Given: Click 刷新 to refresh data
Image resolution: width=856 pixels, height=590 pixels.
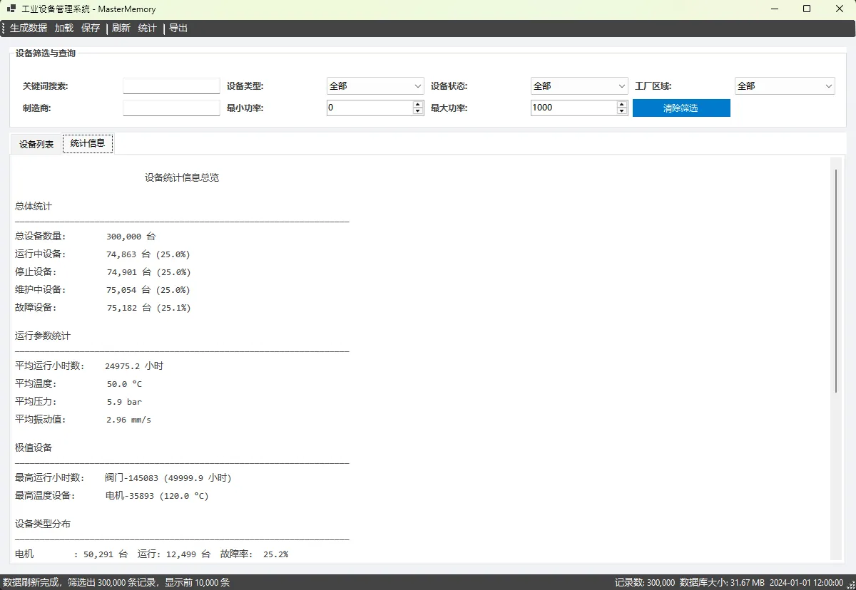Looking at the screenshot, I should click(x=121, y=29).
